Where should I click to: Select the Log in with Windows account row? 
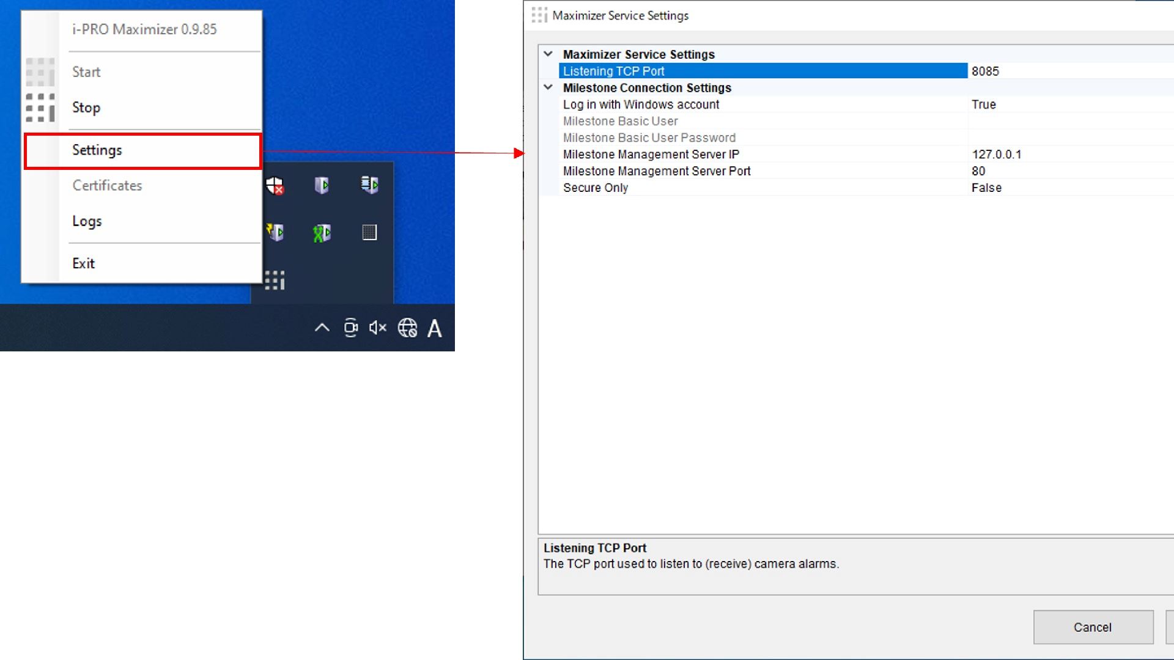(x=763, y=105)
